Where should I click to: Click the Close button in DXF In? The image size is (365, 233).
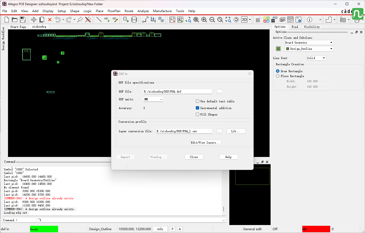click(194, 157)
